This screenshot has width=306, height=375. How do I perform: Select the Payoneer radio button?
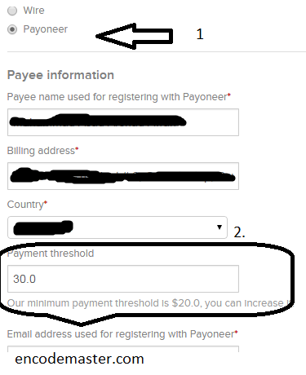[x=12, y=29]
